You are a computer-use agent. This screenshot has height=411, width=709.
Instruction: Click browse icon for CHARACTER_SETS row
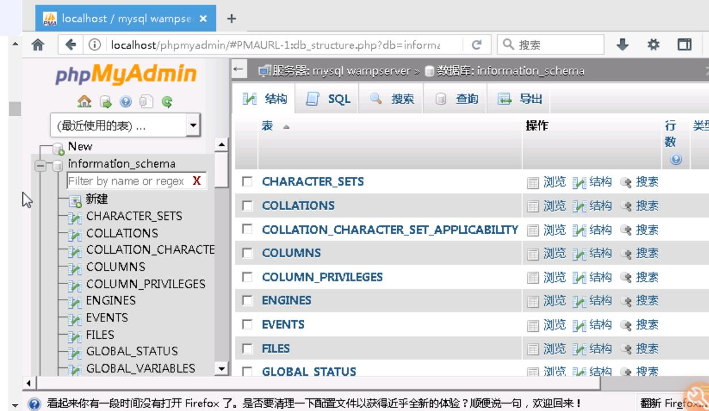click(532, 183)
